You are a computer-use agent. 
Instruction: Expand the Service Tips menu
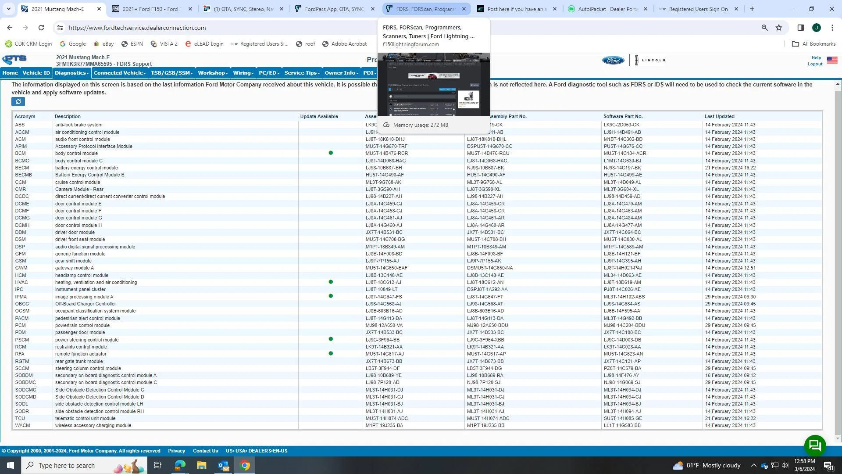pyautogui.click(x=302, y=73)
